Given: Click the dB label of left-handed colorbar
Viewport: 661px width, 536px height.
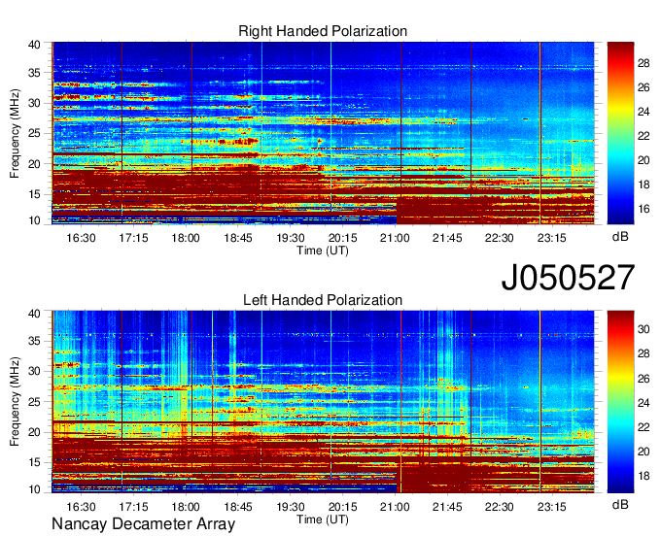Looking at the screenshot, I should [x=620, y=504].
